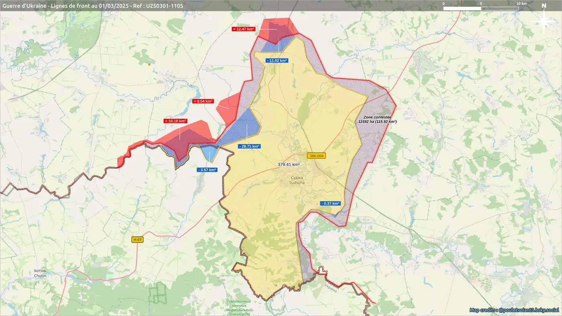Click the 38K-004 road shield

point(316,156)
